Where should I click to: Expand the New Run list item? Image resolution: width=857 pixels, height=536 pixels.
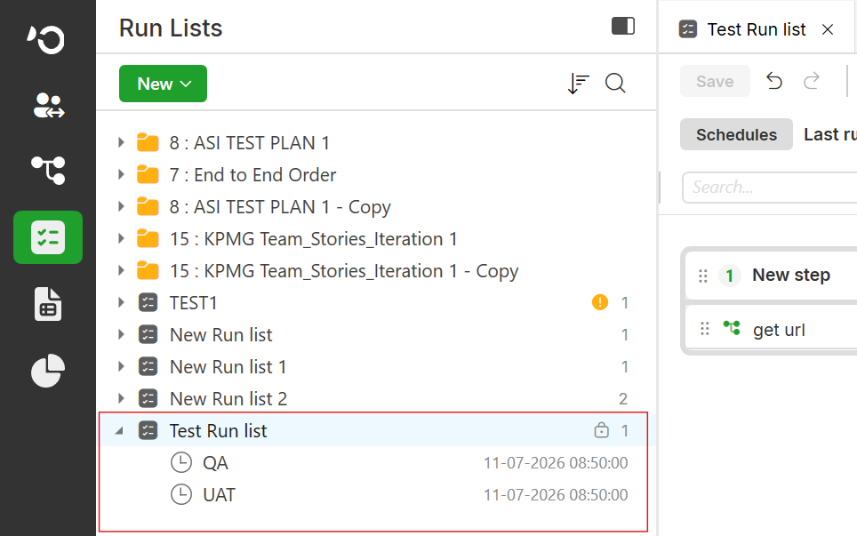pos(121,335)
